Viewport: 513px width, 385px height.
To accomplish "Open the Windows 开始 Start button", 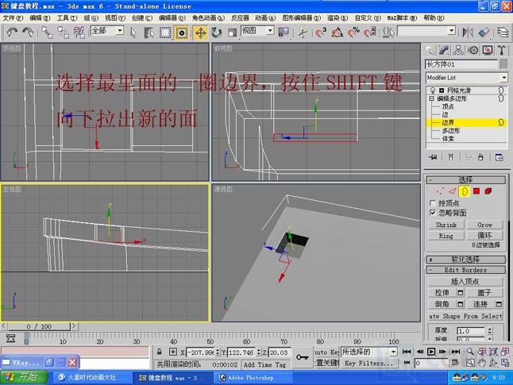I will click(x=24, y=377).
